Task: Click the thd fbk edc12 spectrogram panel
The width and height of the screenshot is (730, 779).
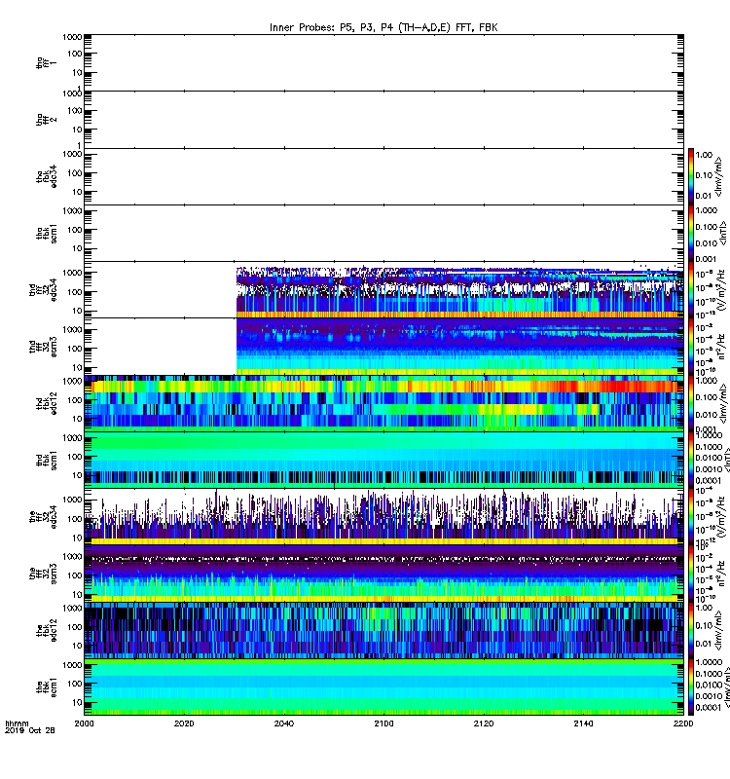Action: [383, 403]
